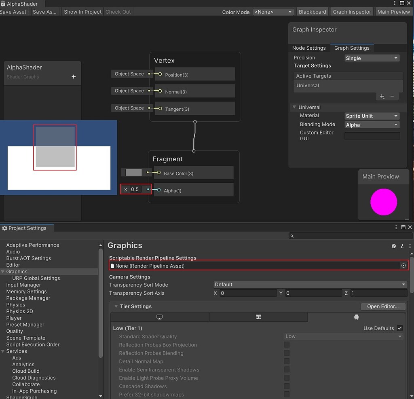This screenshot has width=414, height=399.
Task: Click the Save Asset button
Action: tap(14, 12)
